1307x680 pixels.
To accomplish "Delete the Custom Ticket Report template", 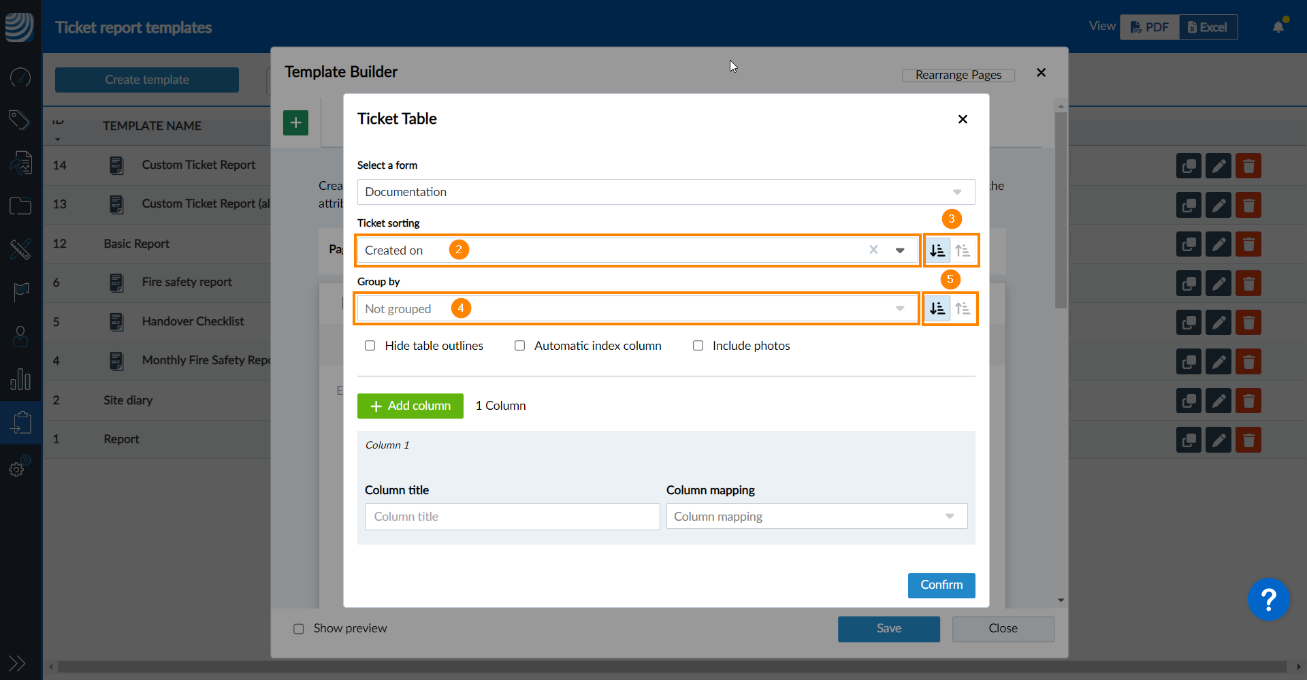I will [x=1248, y=166].
